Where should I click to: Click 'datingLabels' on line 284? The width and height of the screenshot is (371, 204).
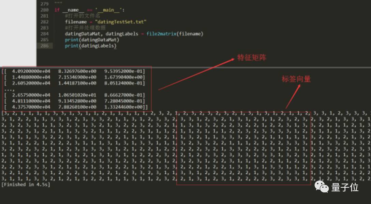pos(122,34)
